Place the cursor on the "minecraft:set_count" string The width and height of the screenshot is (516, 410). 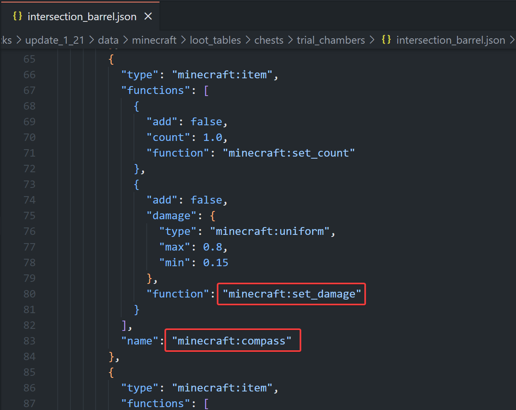point(288,153)
